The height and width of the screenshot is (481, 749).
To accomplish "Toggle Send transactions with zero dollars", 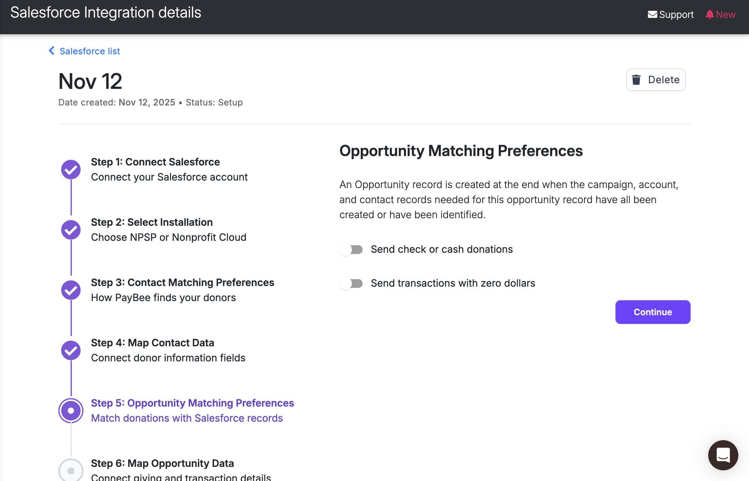I will [351, 284].
